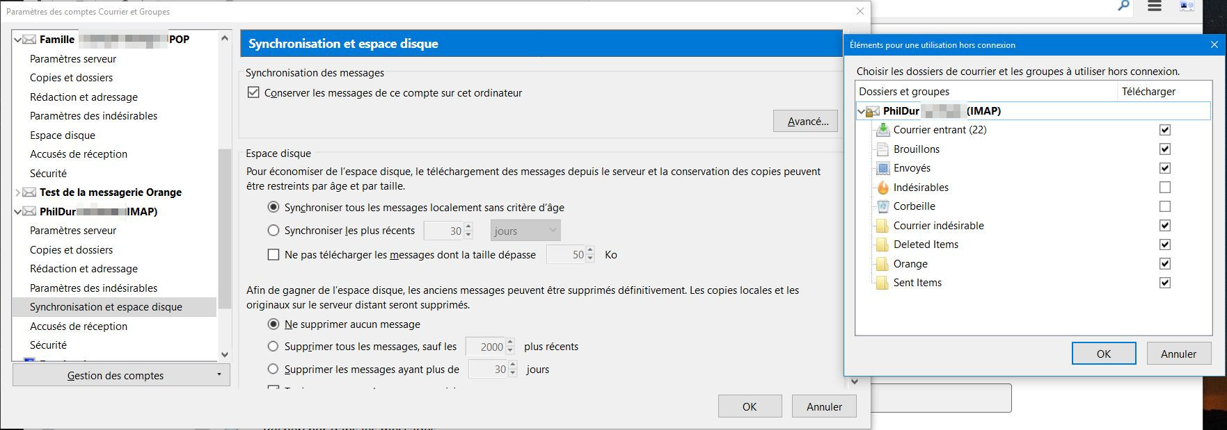Image resolution: width=1227 pixels, height=430 pixels.
Task: Uncheck download for Deleted Items
Action: pyautogui.click(x=1165, y=245)
